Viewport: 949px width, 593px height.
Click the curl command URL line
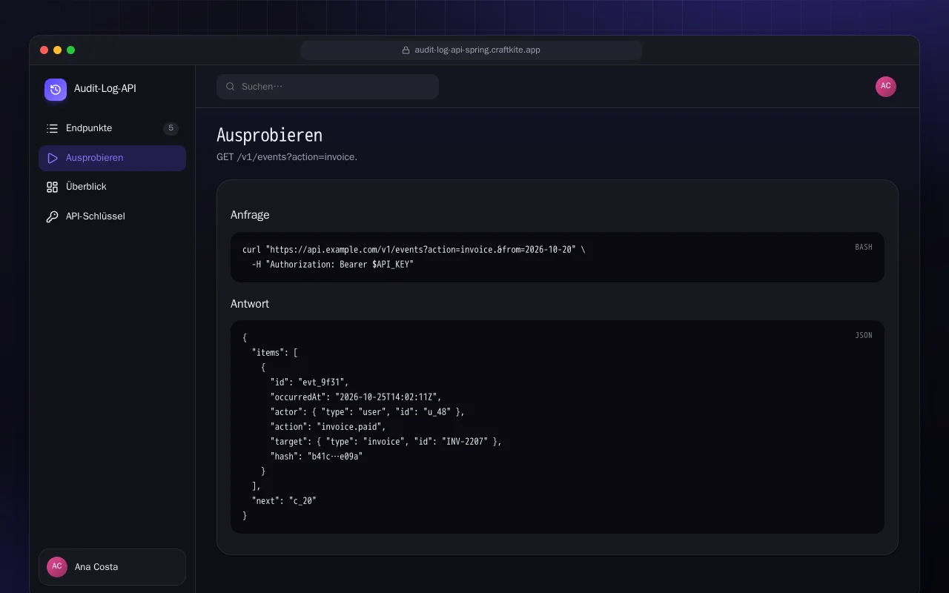(414, 250)
